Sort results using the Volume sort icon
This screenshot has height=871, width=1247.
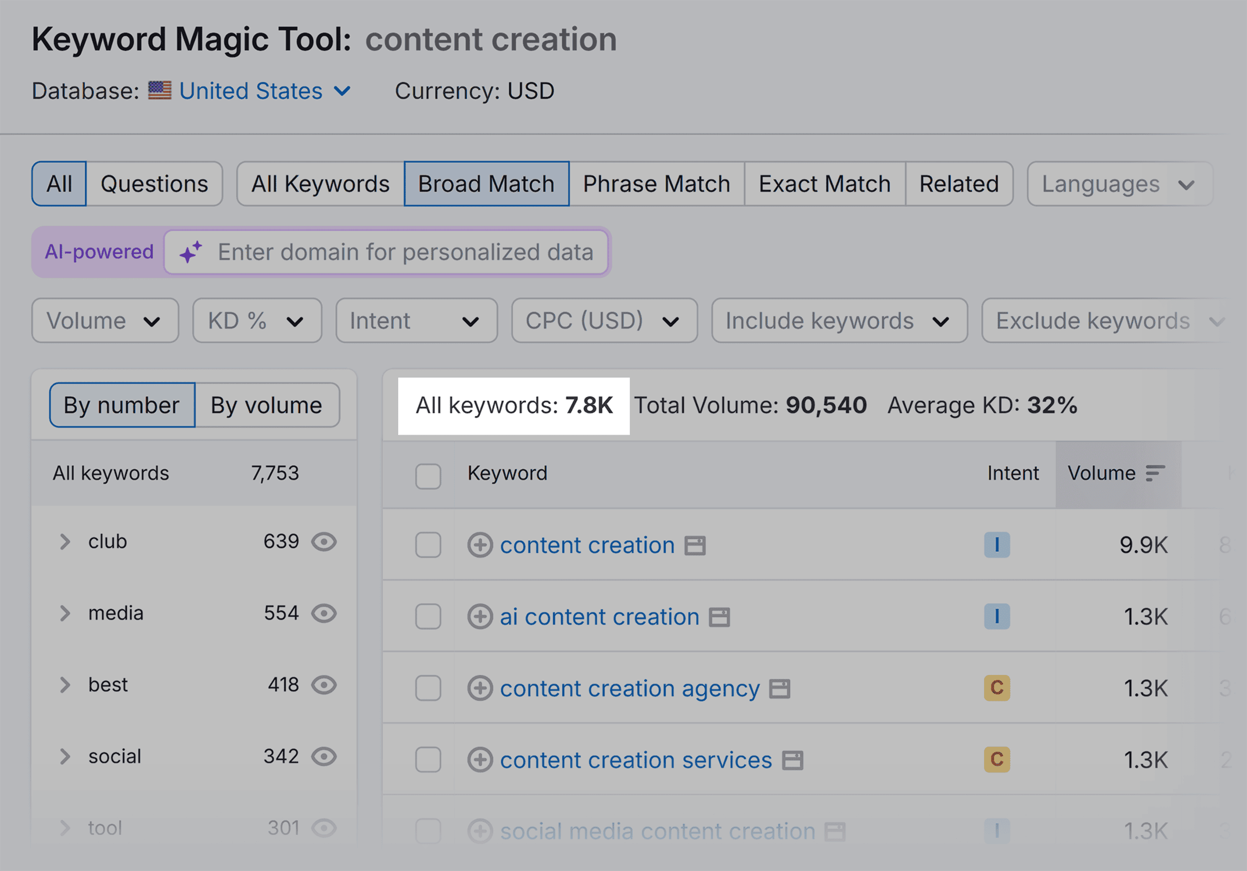click(1156, 473)
